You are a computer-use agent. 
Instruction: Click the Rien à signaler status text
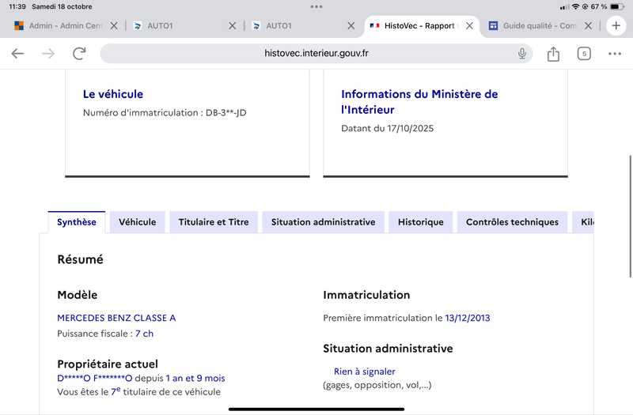coord(365,372)
